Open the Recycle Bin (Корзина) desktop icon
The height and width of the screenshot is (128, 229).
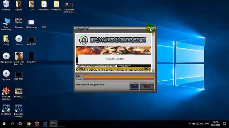tap(6, 6)
